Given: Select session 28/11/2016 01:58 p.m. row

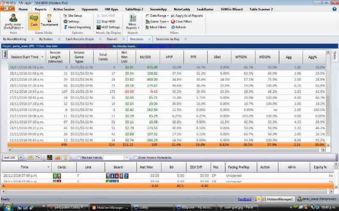Looking at the screenshot, I should [x=167, y=73].
